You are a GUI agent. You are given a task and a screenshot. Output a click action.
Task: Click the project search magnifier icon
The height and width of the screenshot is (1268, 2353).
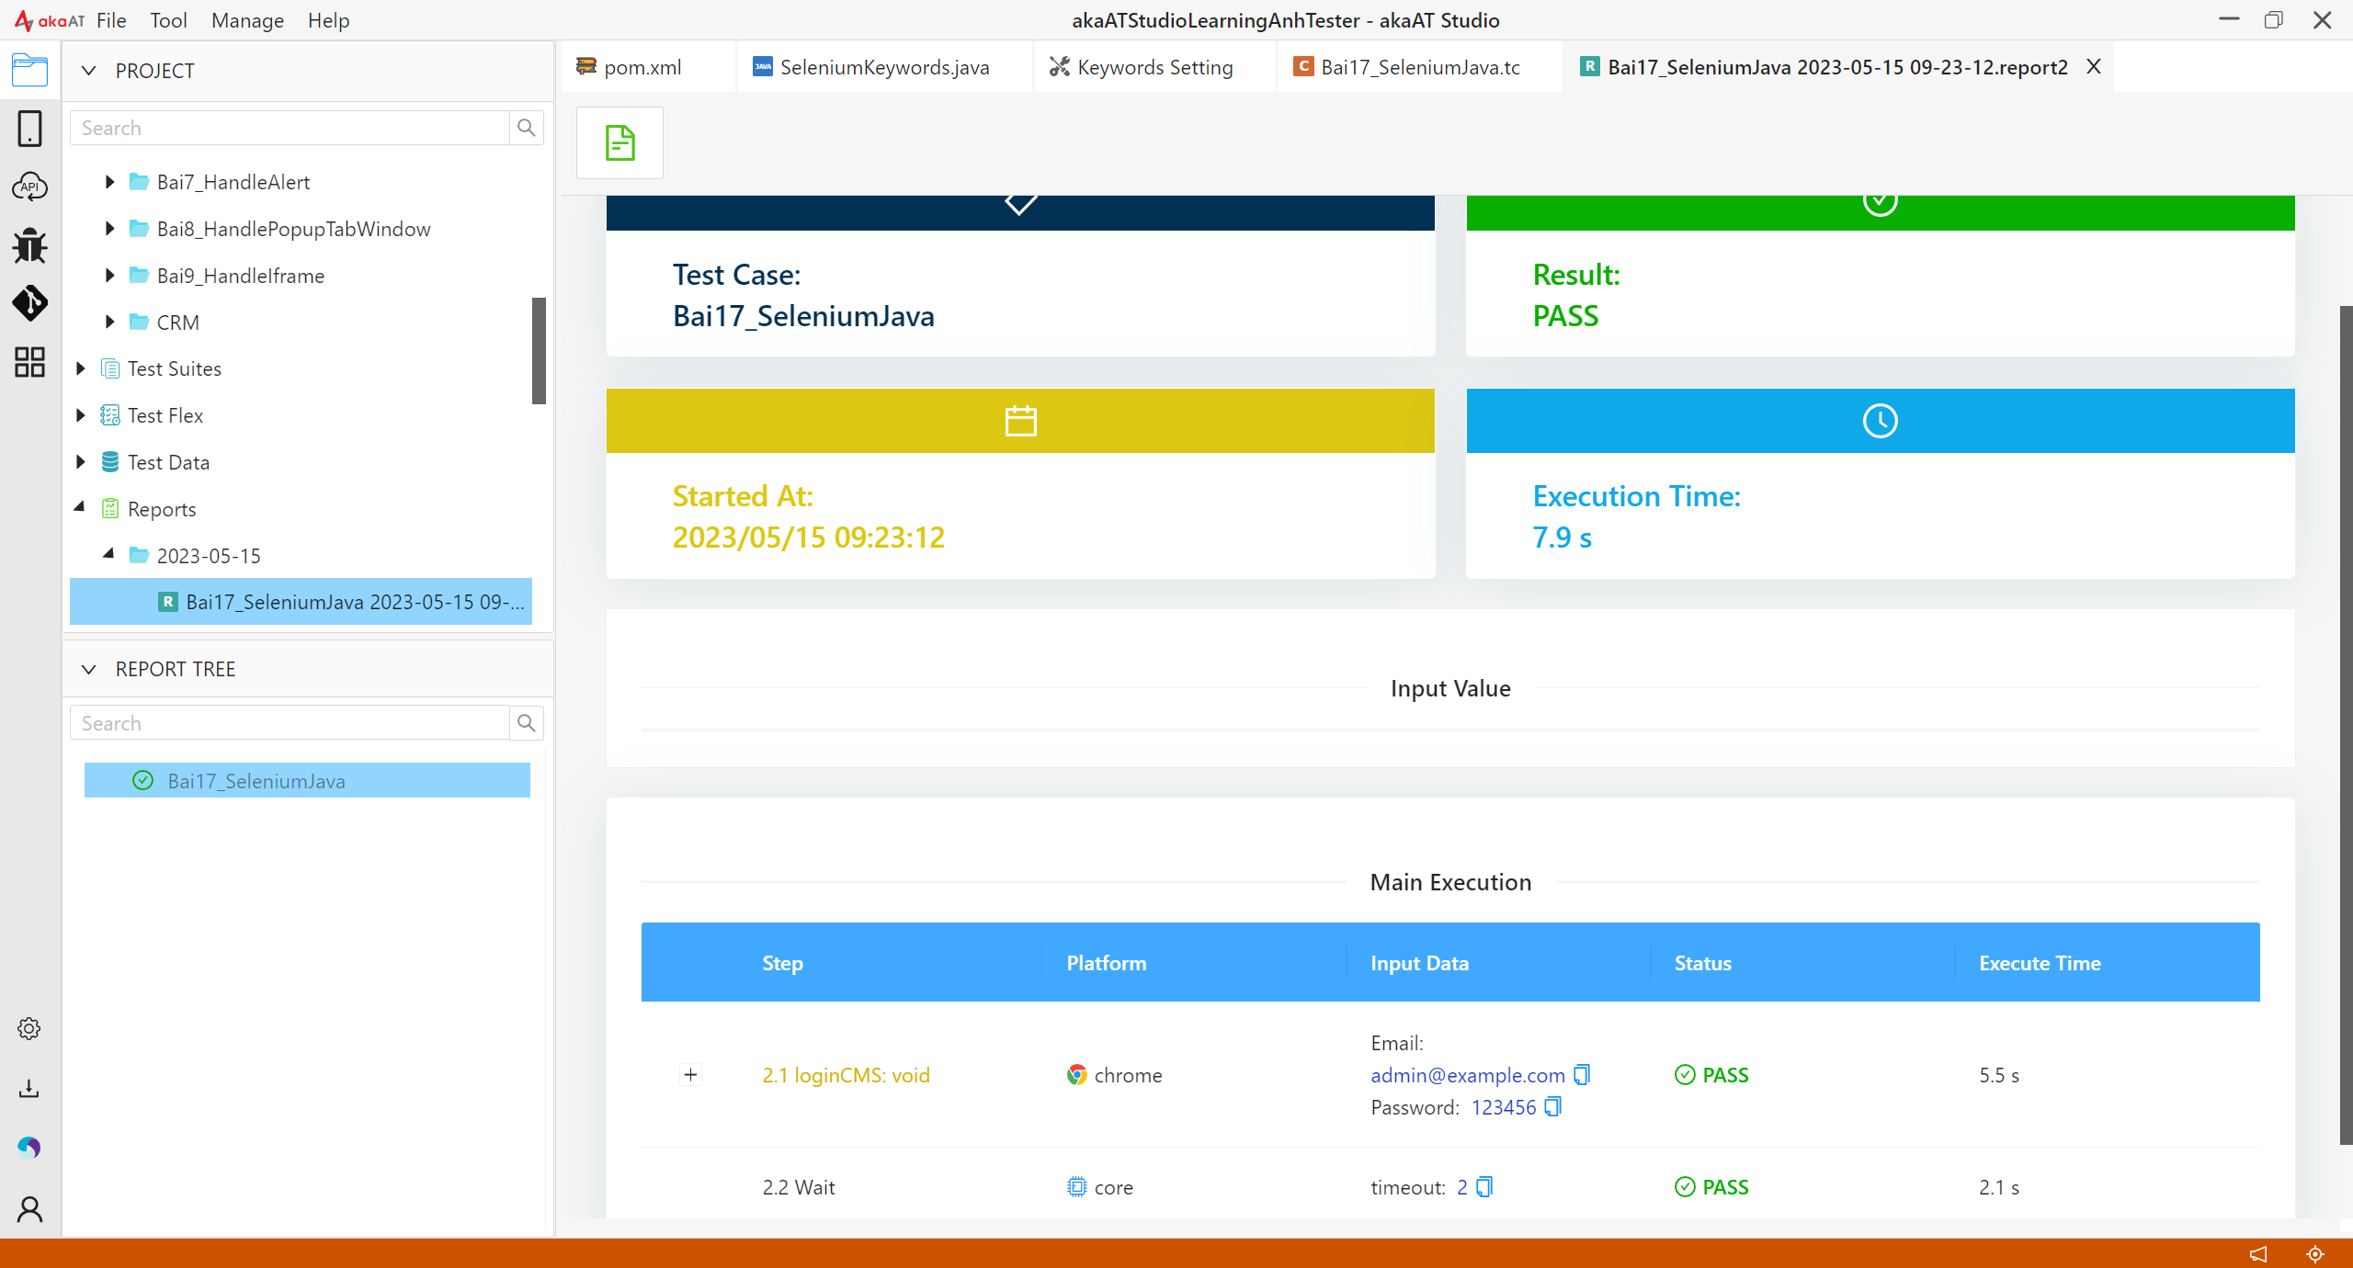click(x=526, y=128)
